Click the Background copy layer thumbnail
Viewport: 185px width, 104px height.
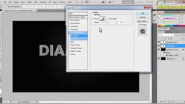coord(163,50)
